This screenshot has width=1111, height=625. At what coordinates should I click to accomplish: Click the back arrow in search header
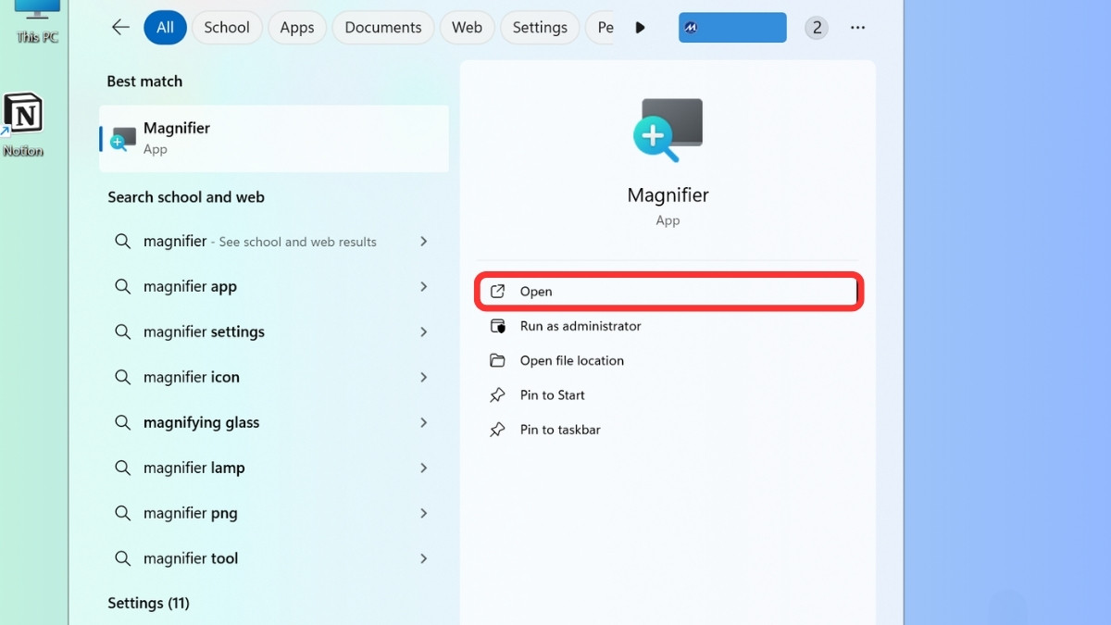(x=120, y=28)
